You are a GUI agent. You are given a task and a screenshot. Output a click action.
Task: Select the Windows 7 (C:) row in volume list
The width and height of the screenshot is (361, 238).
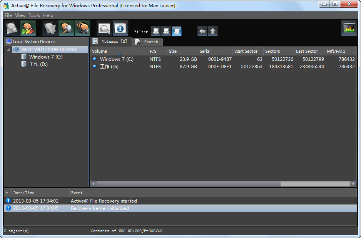pos(223,59)
